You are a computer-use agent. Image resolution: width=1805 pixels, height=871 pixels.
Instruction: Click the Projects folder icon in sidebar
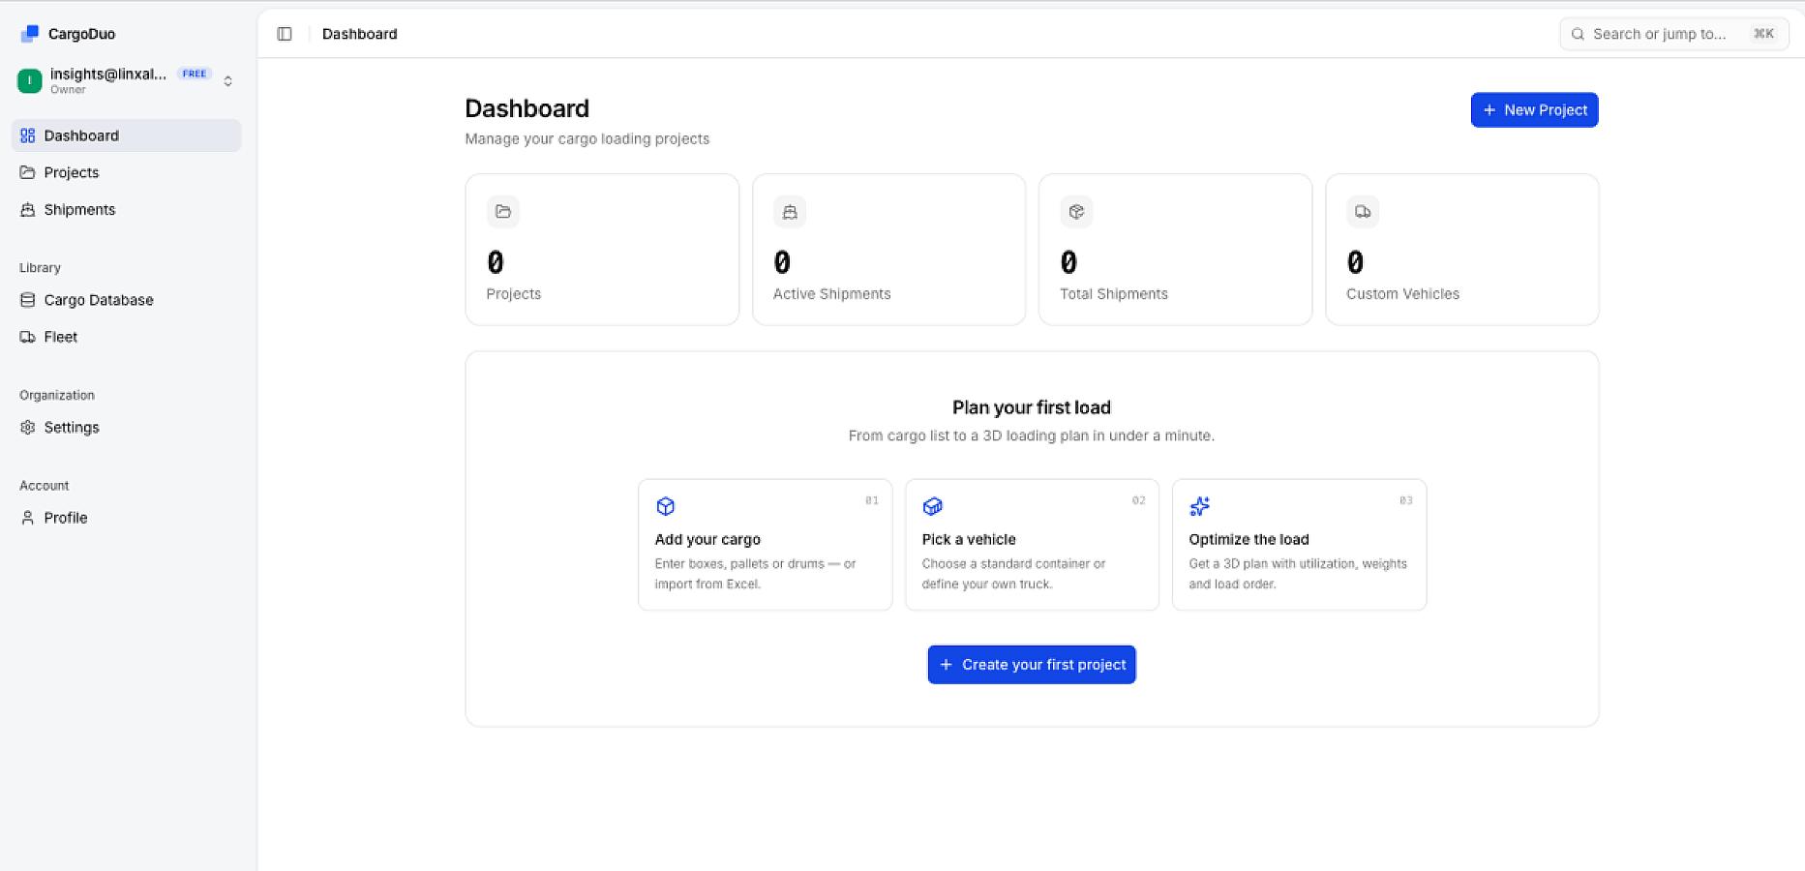pos(28,172)
